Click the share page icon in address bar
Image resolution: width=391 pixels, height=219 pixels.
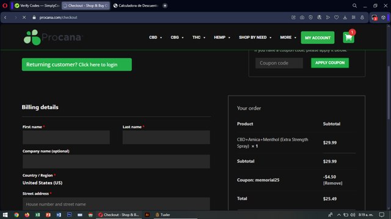[x=293, y=18]
